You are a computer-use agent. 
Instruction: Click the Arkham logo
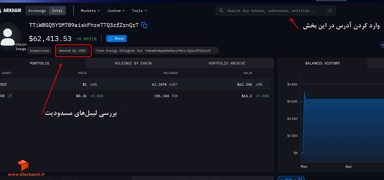pyautogui.click(x=10, y=10)
